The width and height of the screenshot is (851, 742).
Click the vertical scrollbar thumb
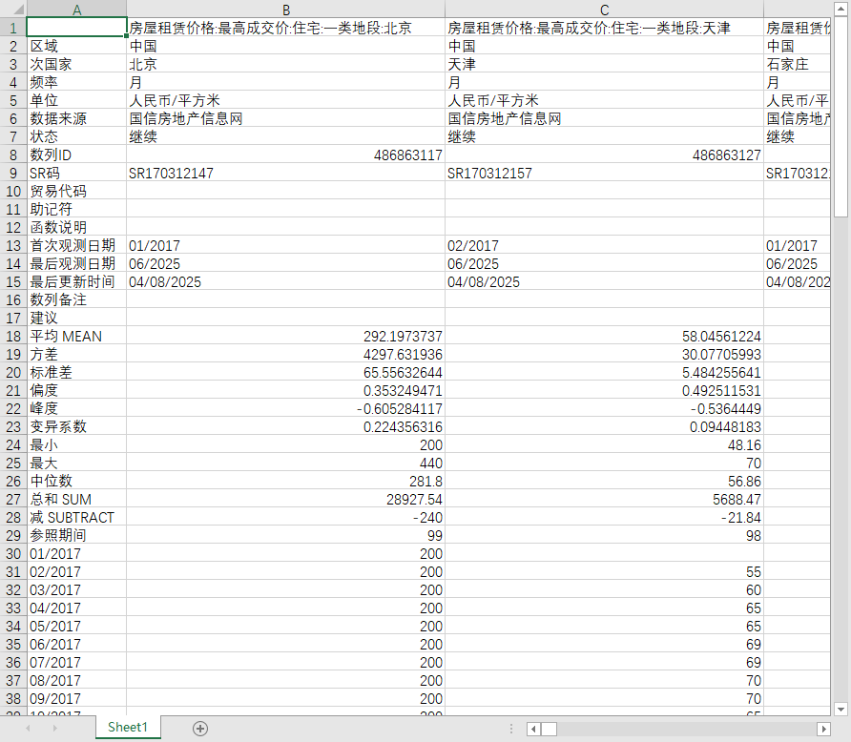pos(841,116)
